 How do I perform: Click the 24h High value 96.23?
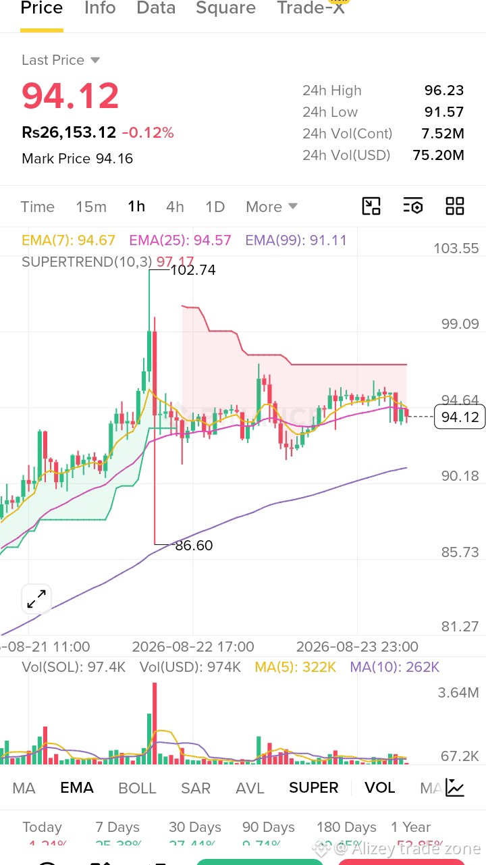(x=444, y=90)
